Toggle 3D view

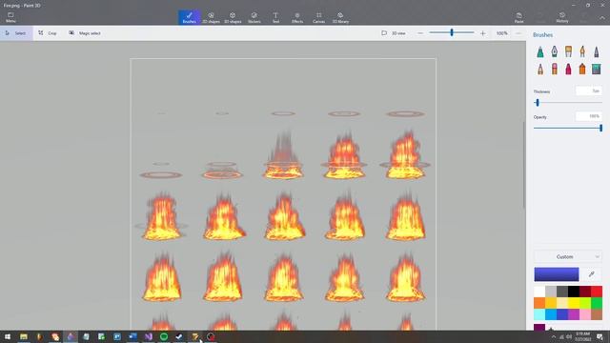point(394,33)
